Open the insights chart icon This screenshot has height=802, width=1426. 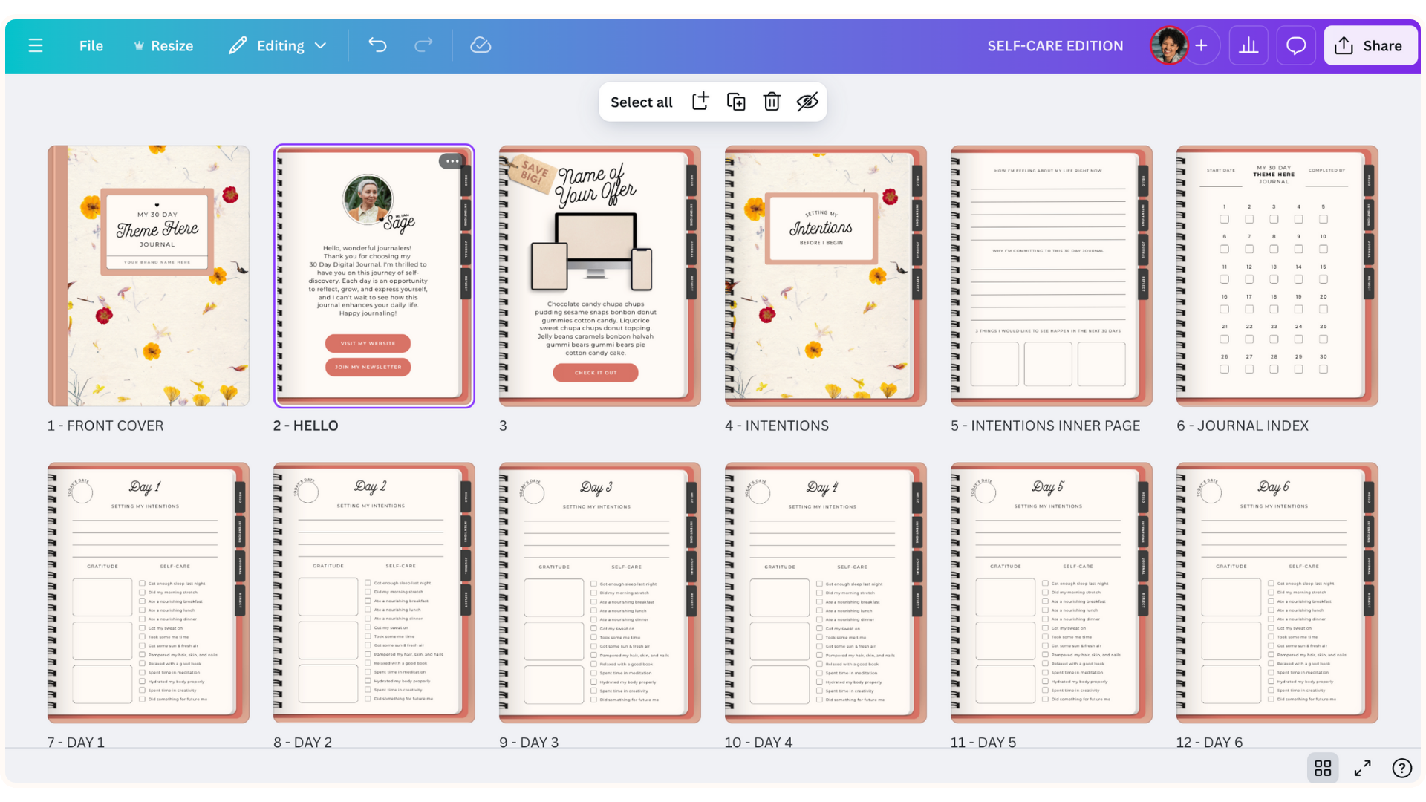(x=1248, y=45)
